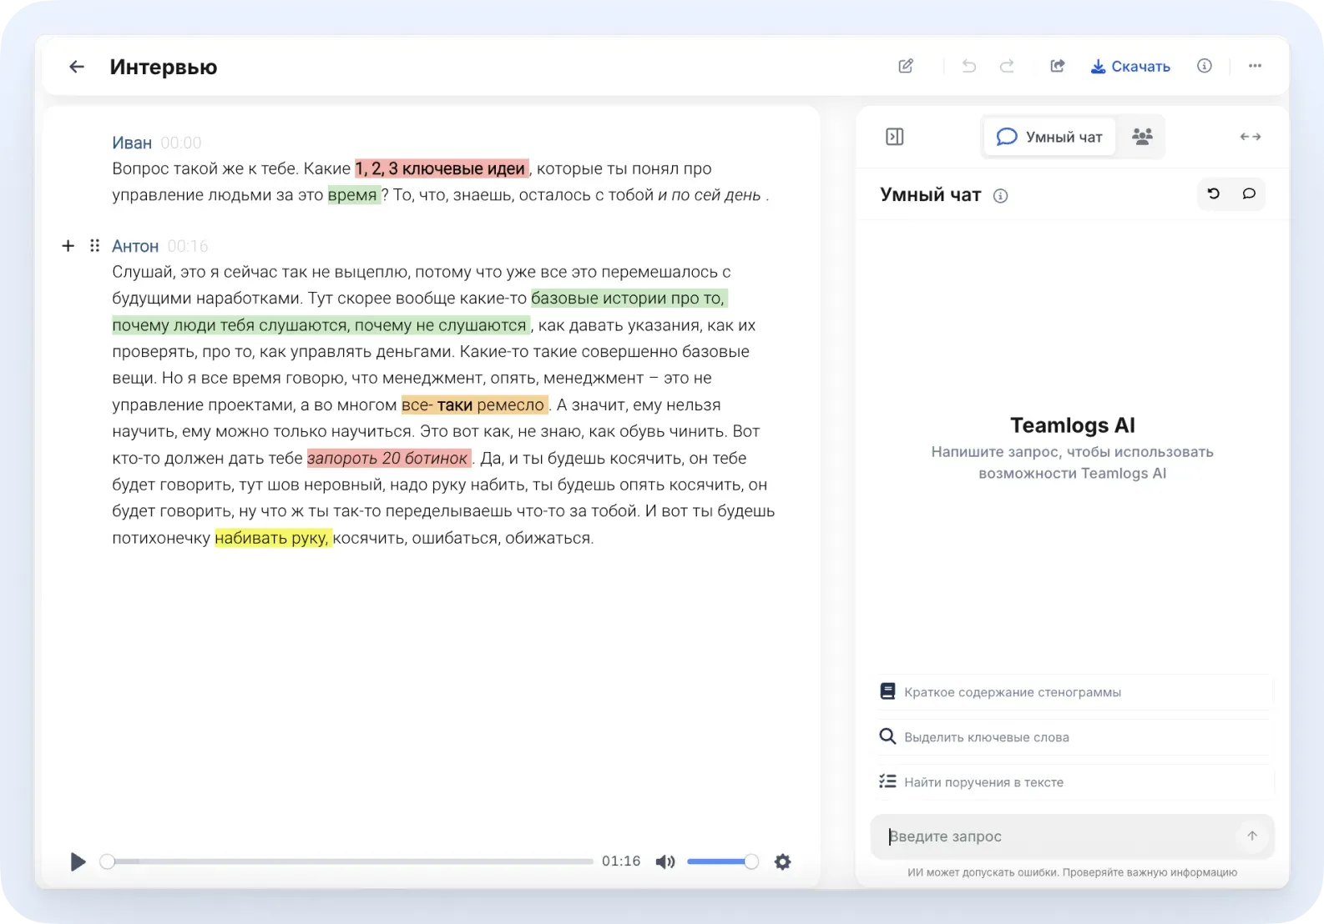Redo the last change
Image resolution: width=1324 pixels, height=924 pixels.
(1007, 66)
